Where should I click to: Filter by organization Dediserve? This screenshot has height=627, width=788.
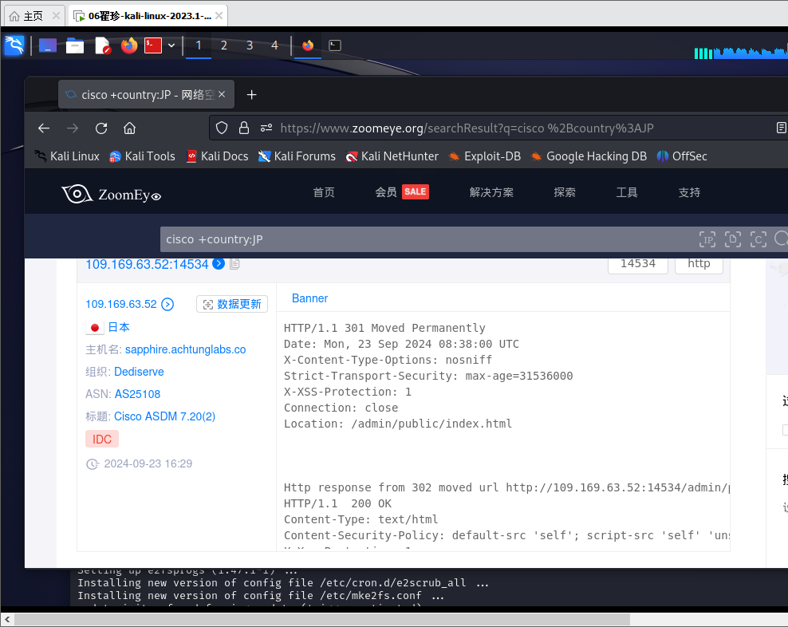[140, 372]
